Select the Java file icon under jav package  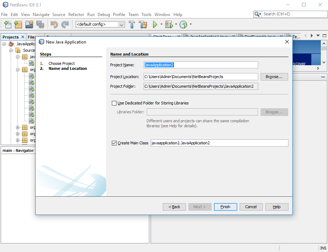pyautogui.click(x=31, y=63)
